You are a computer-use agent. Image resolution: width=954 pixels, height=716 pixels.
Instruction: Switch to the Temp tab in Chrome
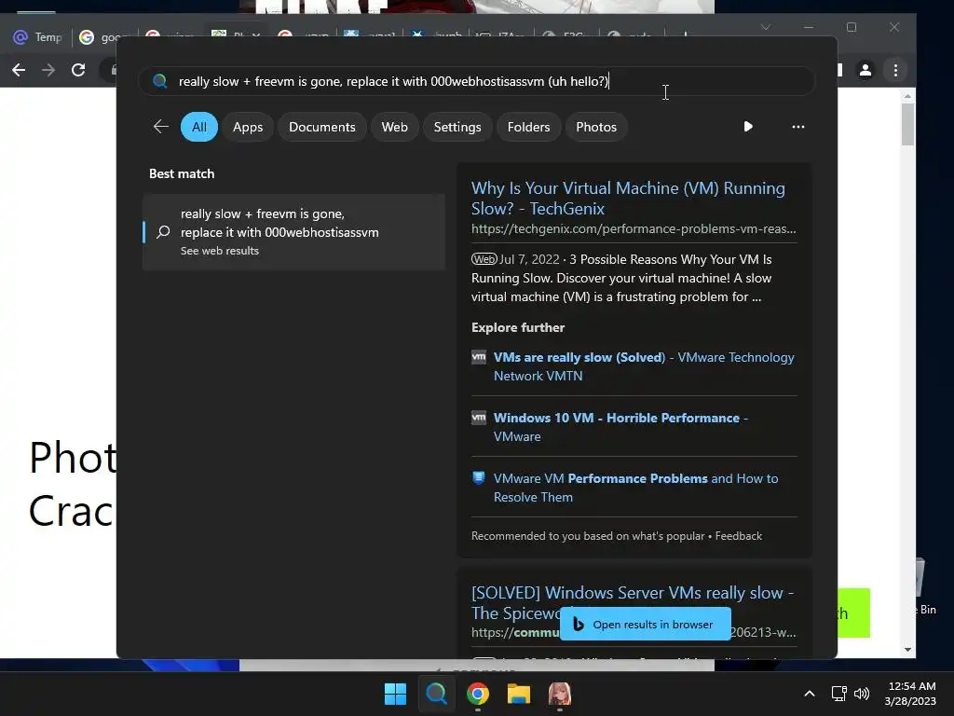pyautogui.click(x=37, y=37)
